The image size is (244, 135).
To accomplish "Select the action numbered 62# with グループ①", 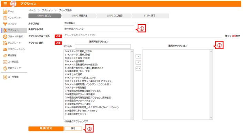I will point(77,71).
